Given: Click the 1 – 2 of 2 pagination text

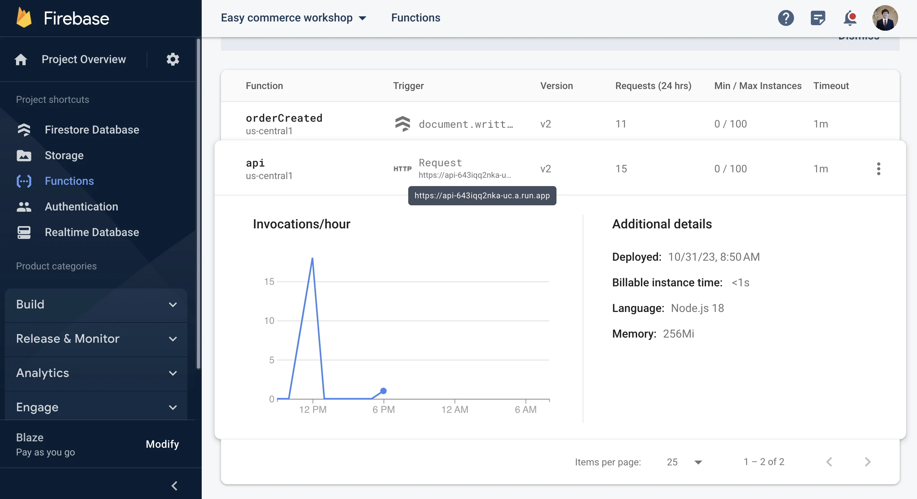Looking at the screenshot, I should click(x=764, y=462).
